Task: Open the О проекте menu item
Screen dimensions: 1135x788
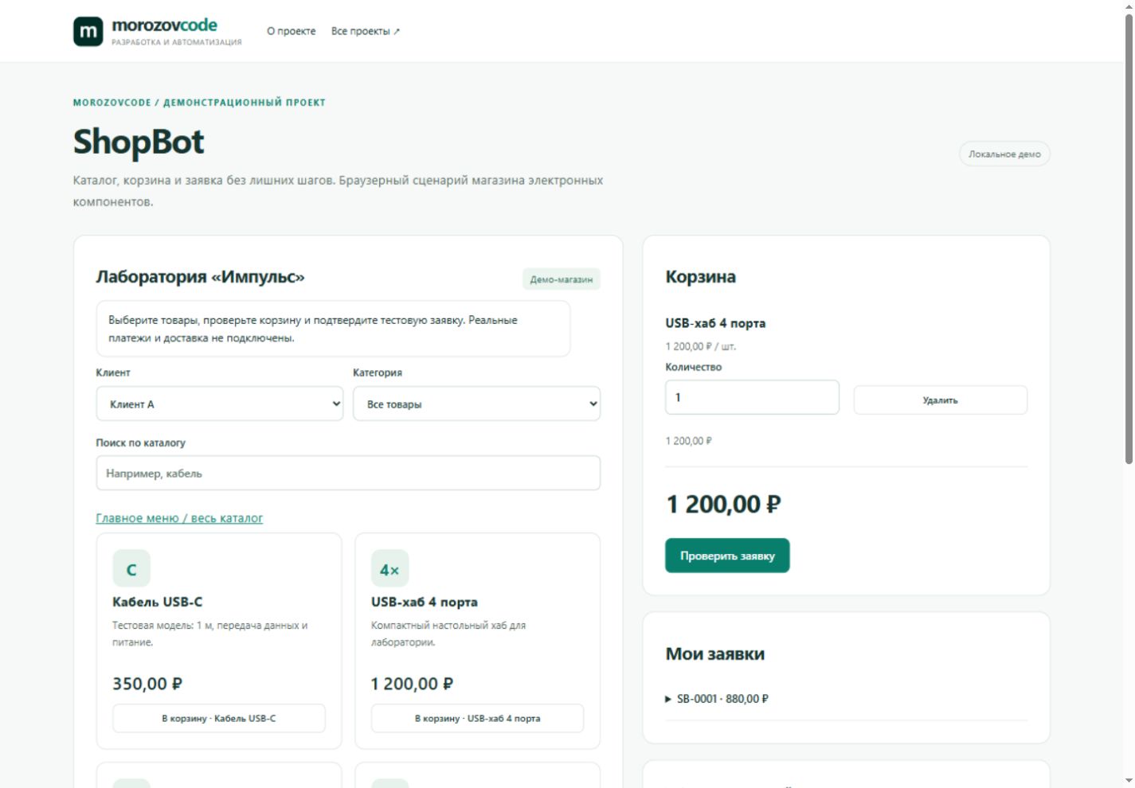Action: point(292,31)
